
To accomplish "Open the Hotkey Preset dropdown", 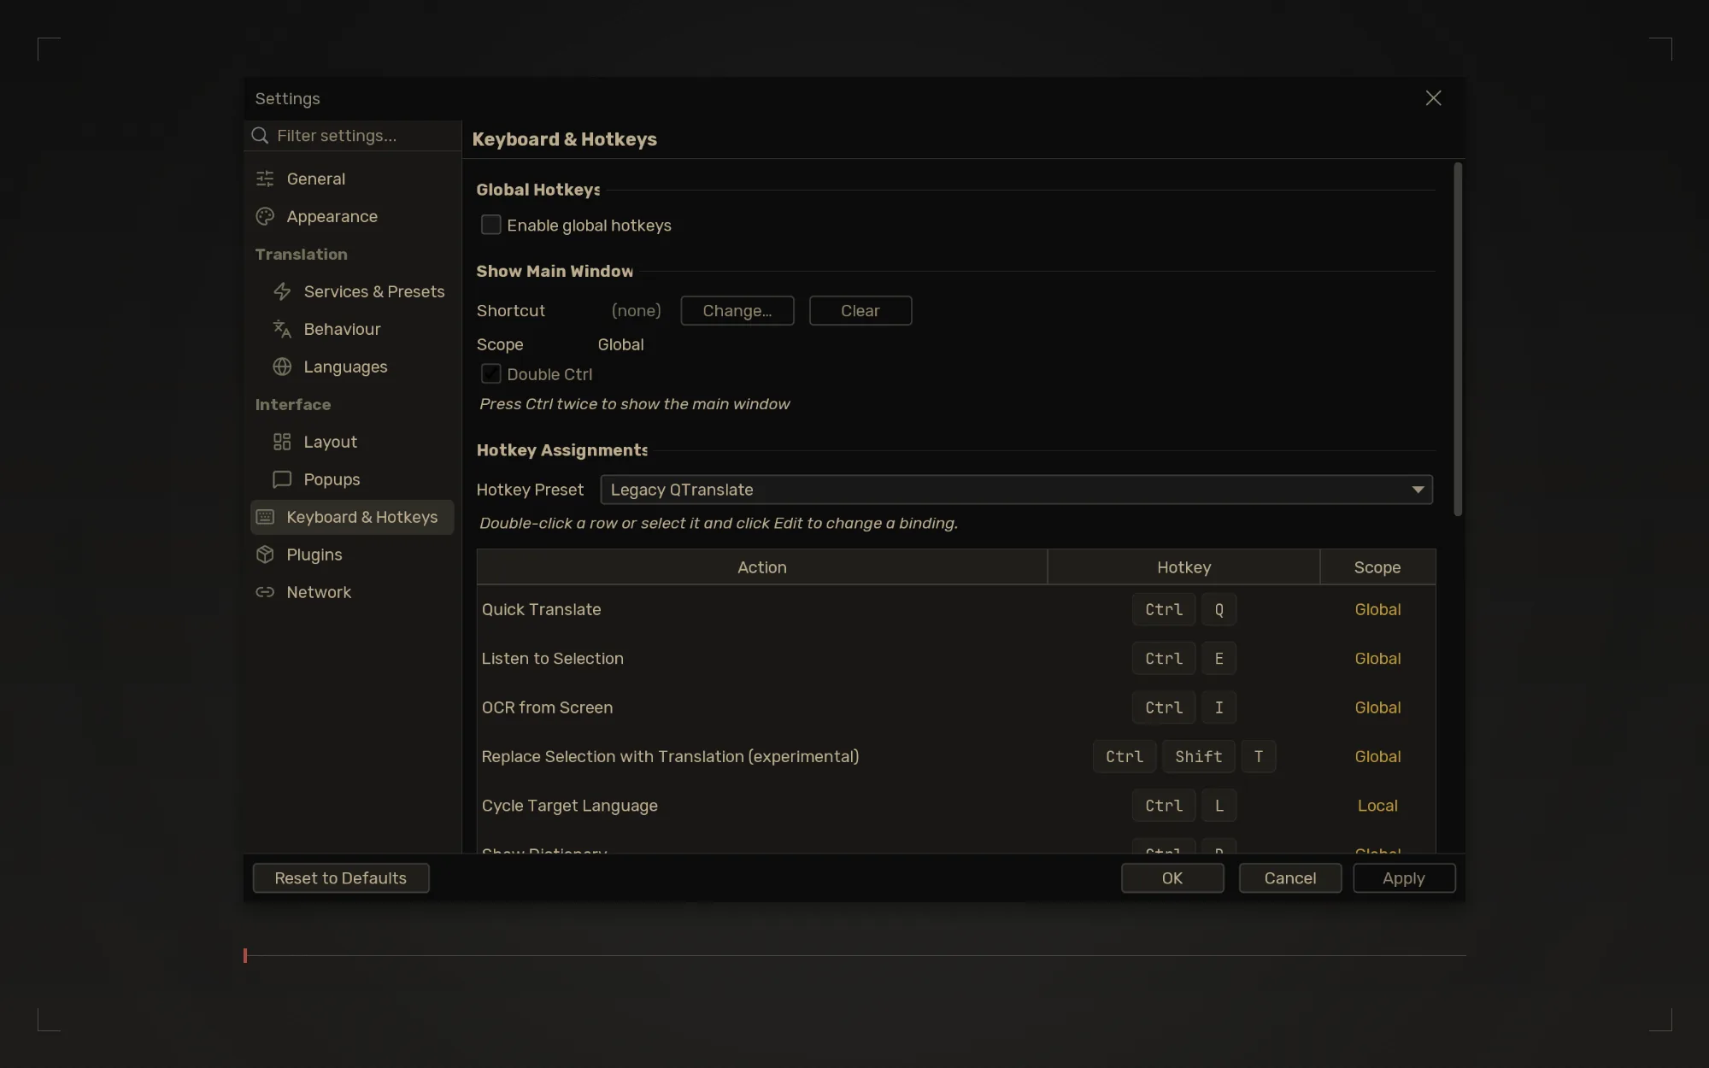I will point(1016,490).
